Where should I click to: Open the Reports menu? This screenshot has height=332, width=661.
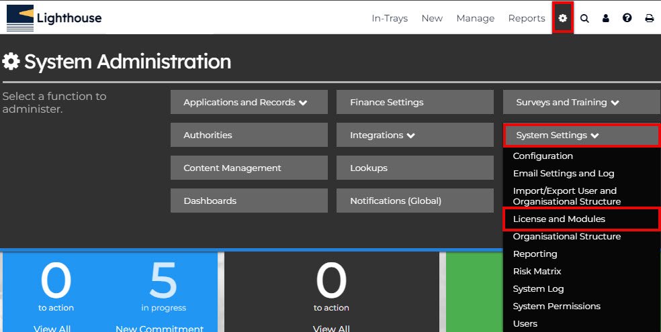(527, 18)
